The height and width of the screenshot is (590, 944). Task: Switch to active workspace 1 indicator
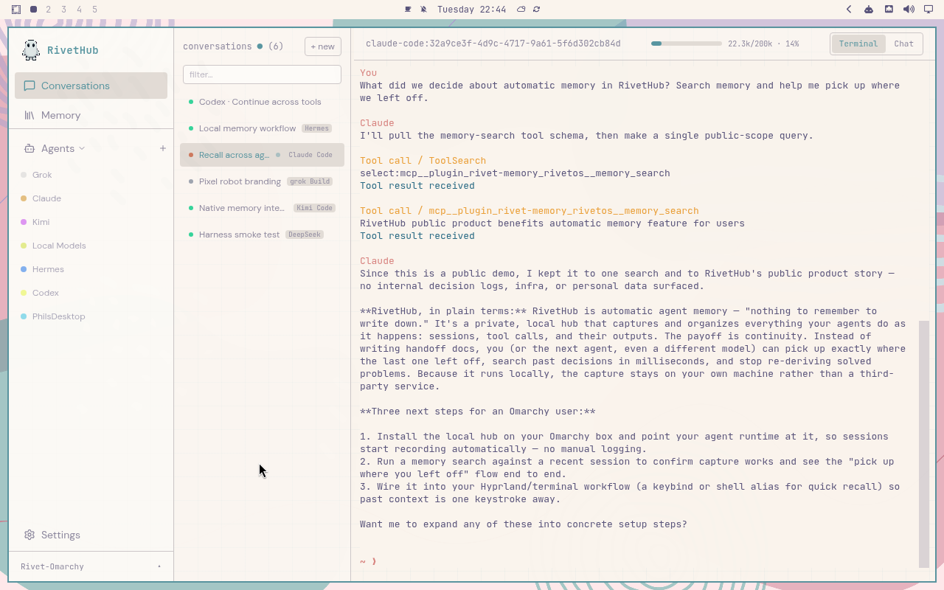coord(34,10)
